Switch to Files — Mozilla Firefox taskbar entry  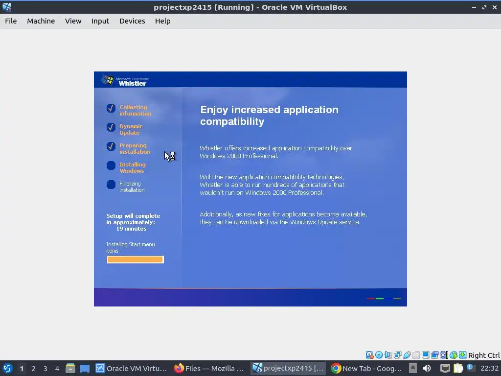click(209, 368)
